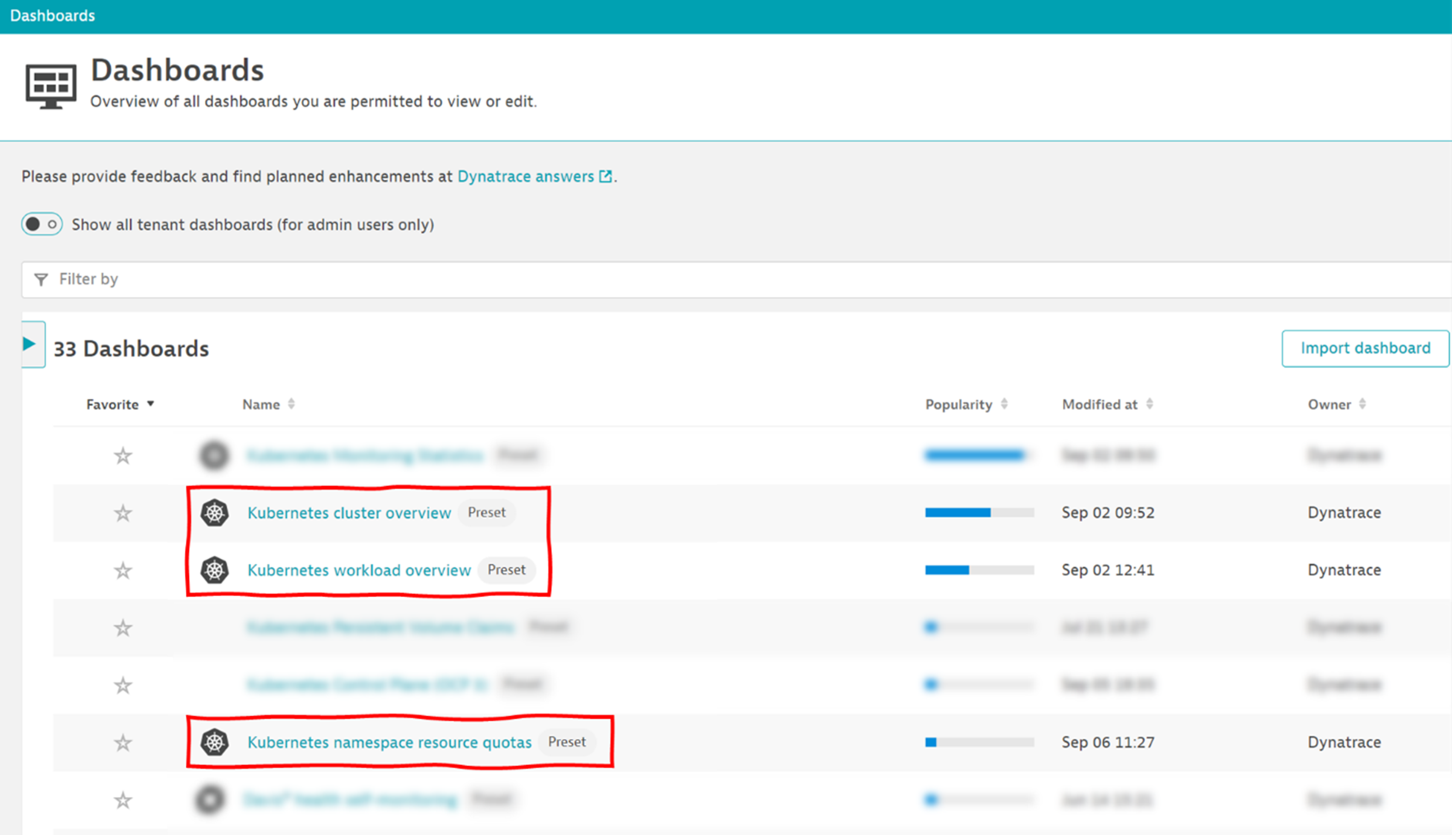
Task: Click the Kubernetes icon beside Kubernetes namespace resource quotas
Action: [x=214, y=742]
